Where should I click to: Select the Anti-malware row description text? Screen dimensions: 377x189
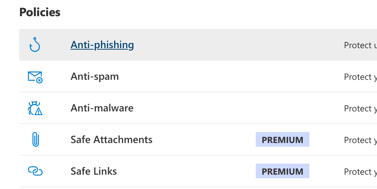[360, 108]
